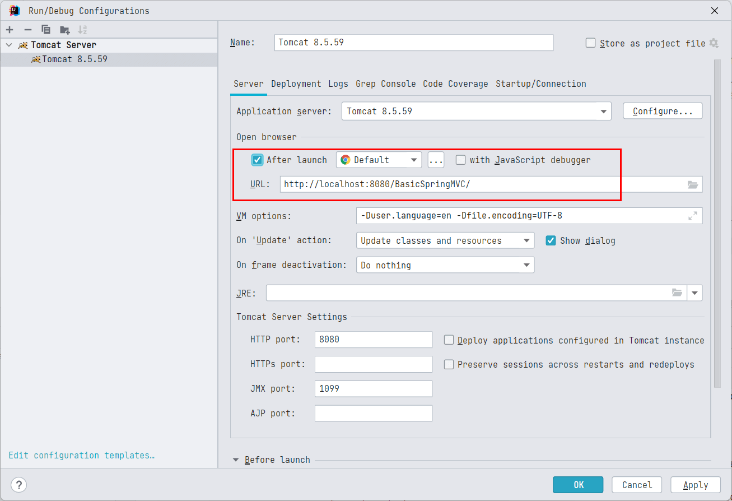
Task: Sort configurations alphabetically
Action: 82,30
